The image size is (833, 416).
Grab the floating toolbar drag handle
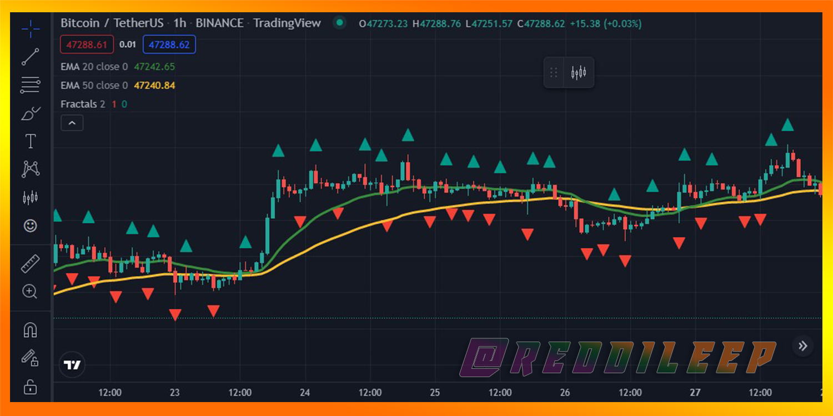(x=554, y=72)
